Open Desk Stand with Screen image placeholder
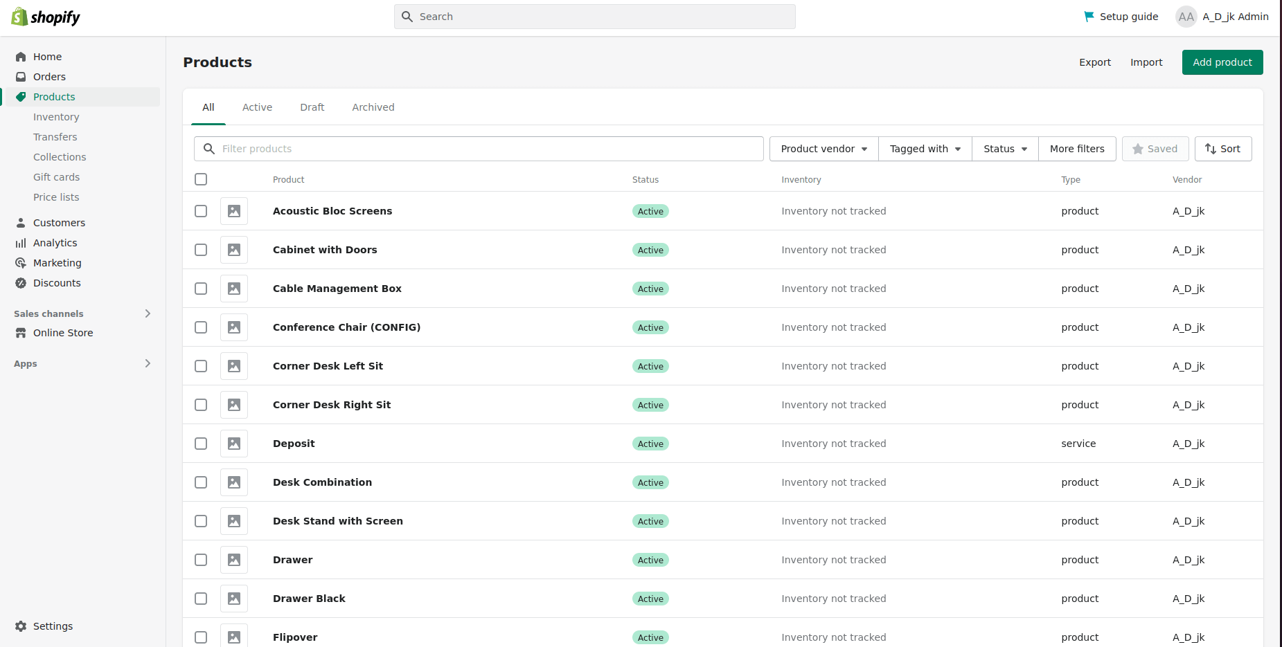This screenshot has height=647, width=1282. pos(234,521)
